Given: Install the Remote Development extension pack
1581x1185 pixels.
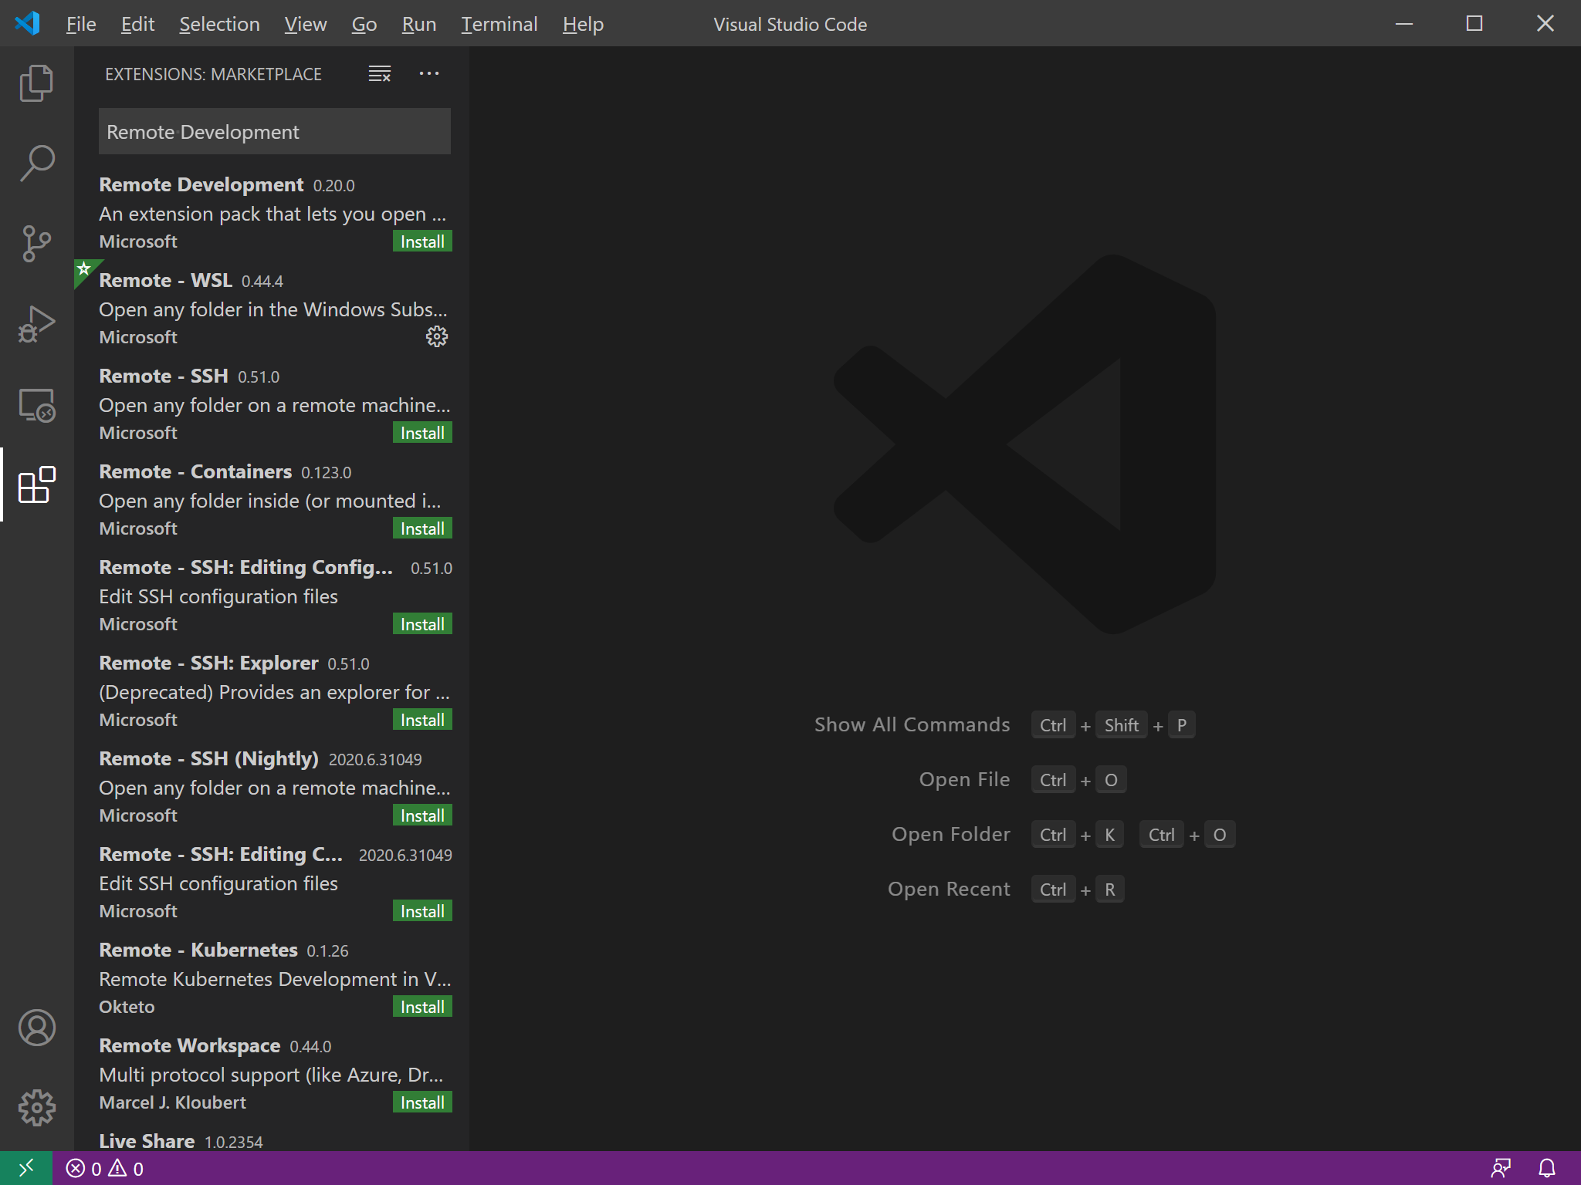Looking at the screenshot, I should click(x=421, y=241).
